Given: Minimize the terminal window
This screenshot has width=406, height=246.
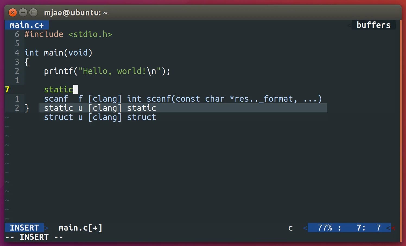Looking at the screenshot, I should tap(23, 12).
